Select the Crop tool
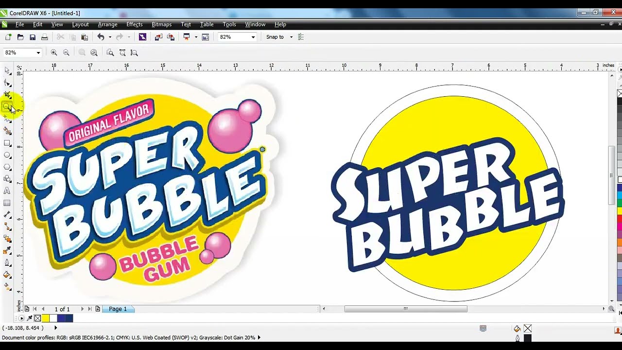 click(x=7, y=95)
